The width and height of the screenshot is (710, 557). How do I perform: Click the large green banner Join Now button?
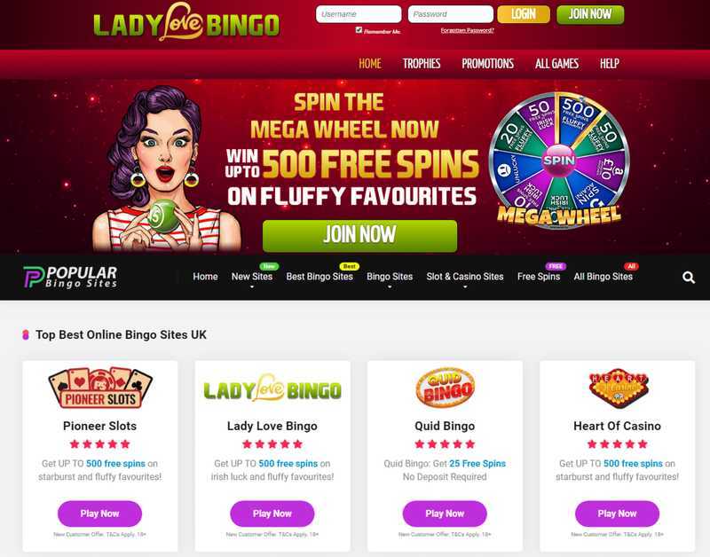click(x=359, y=236)
